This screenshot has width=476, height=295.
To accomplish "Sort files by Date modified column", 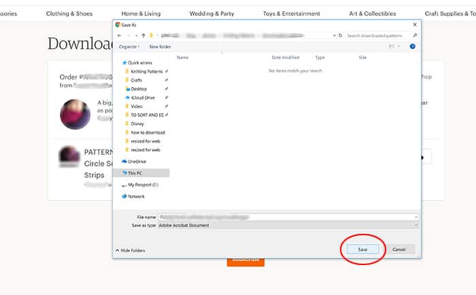I will coord(285,58).
